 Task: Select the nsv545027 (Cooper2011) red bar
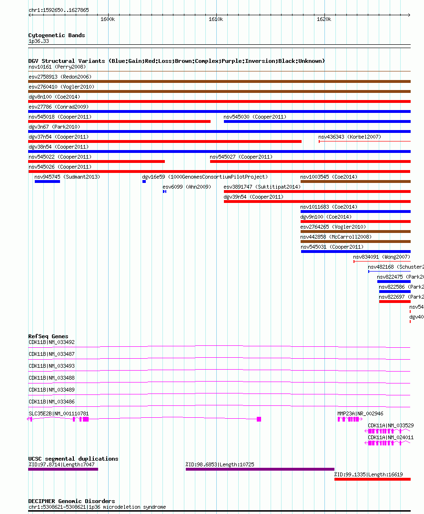point(310,161)
